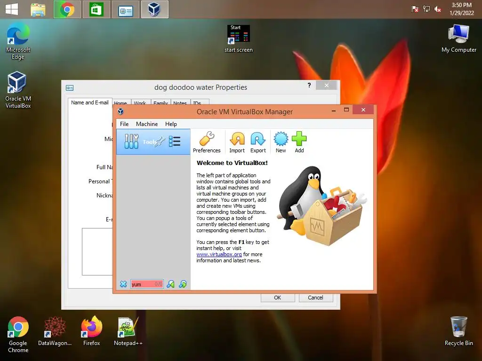Click the muted volume tray icon
The image size is (482, 361).
pyautogui.click(x=438, y=9)
